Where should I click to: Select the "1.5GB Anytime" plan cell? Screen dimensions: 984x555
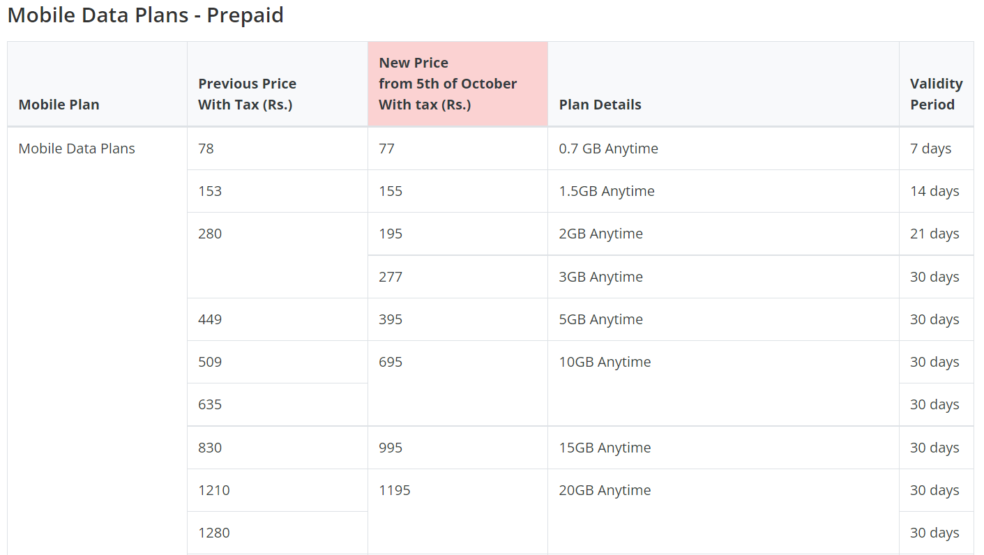pos(607,191)
